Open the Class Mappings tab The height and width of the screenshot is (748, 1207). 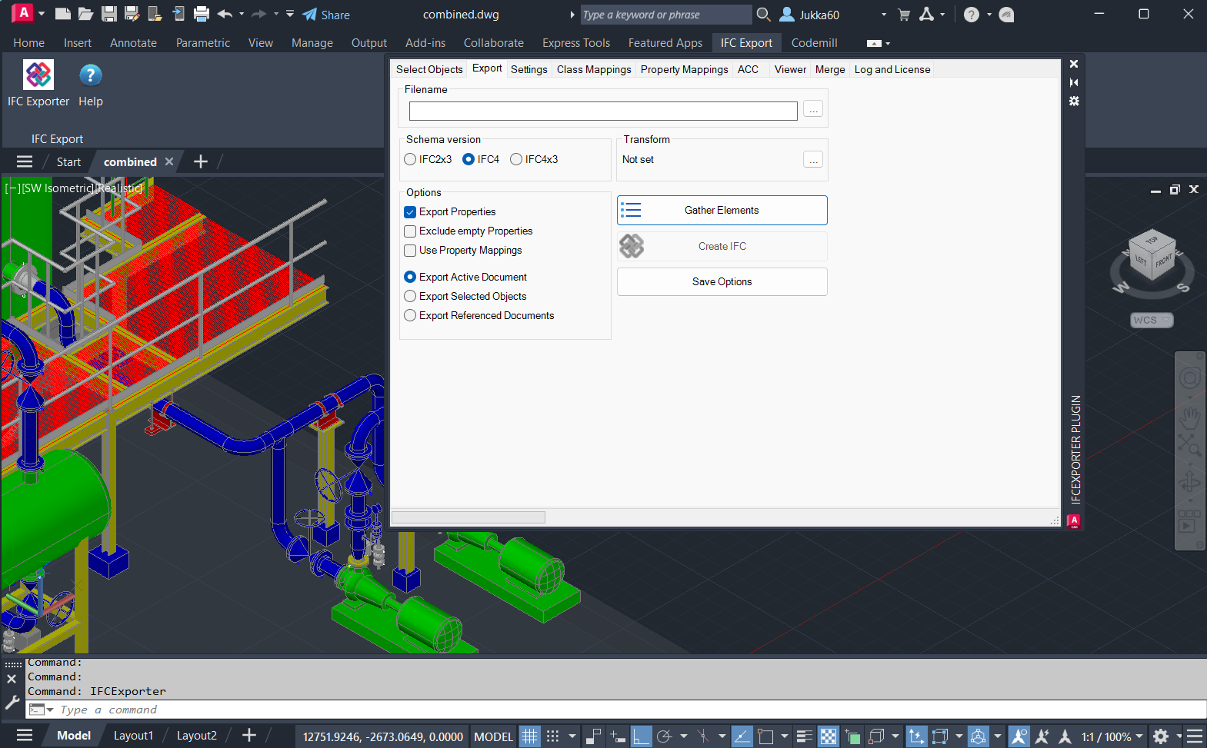[x=594, y=69]
